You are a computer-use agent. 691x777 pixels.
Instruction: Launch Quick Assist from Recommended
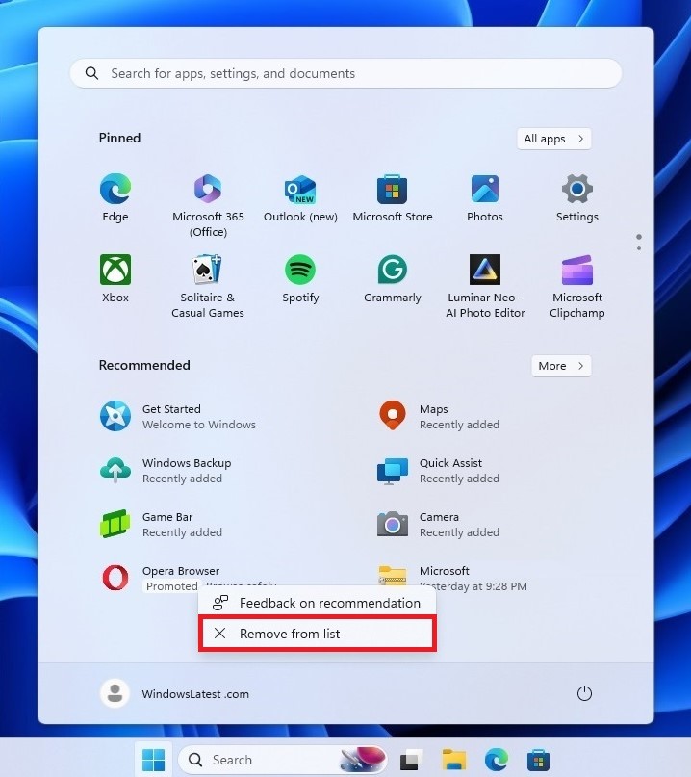point(439,470)
